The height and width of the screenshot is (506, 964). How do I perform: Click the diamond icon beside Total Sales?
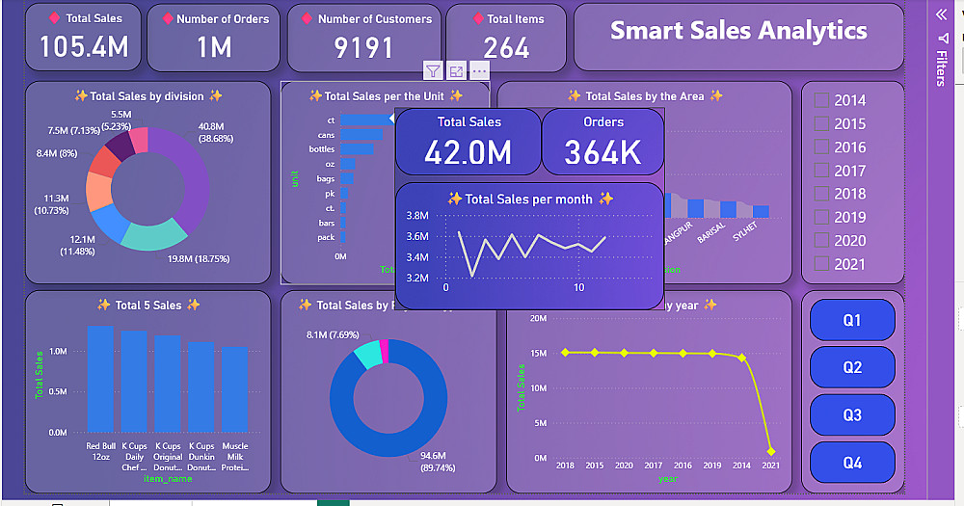pos(54,17)
